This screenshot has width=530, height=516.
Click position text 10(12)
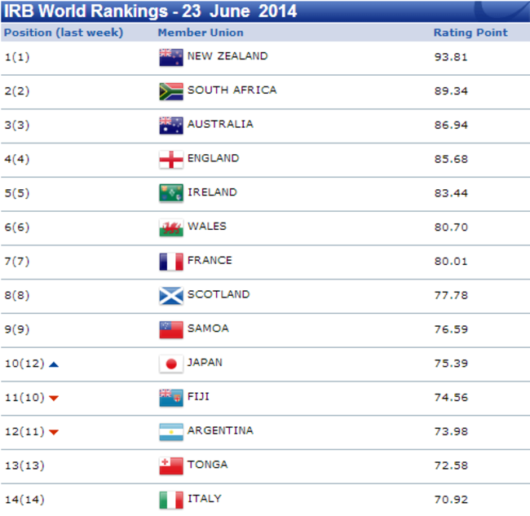tap(24, 364)
